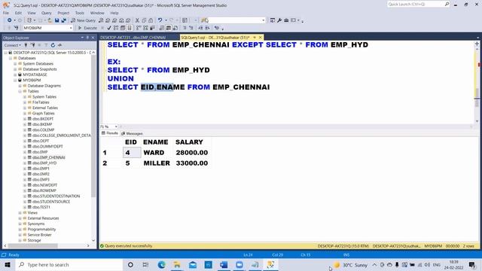Select dbo.STUDENTSOURCE table in tree
Viewport: 482px width, 271px height.
pos(51,202)
